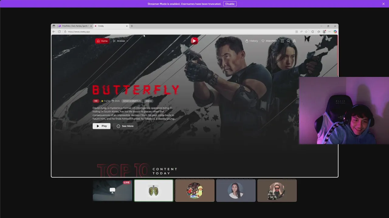
Task: Click the Top 10 Content Today heading
Action: pyautogui.click(x=137, y=171)
